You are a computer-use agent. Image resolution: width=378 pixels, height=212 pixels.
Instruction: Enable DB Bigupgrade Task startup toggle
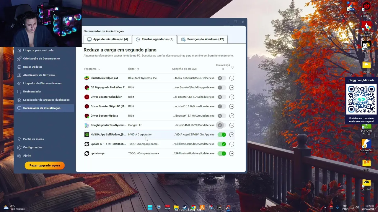[x=222, y=87]
